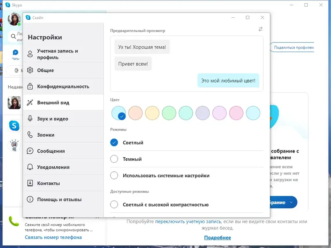Click the bell icon beside Уведомления
This screenshot has height=248, width=331.
pyautogui.click(x=30, y=167)
